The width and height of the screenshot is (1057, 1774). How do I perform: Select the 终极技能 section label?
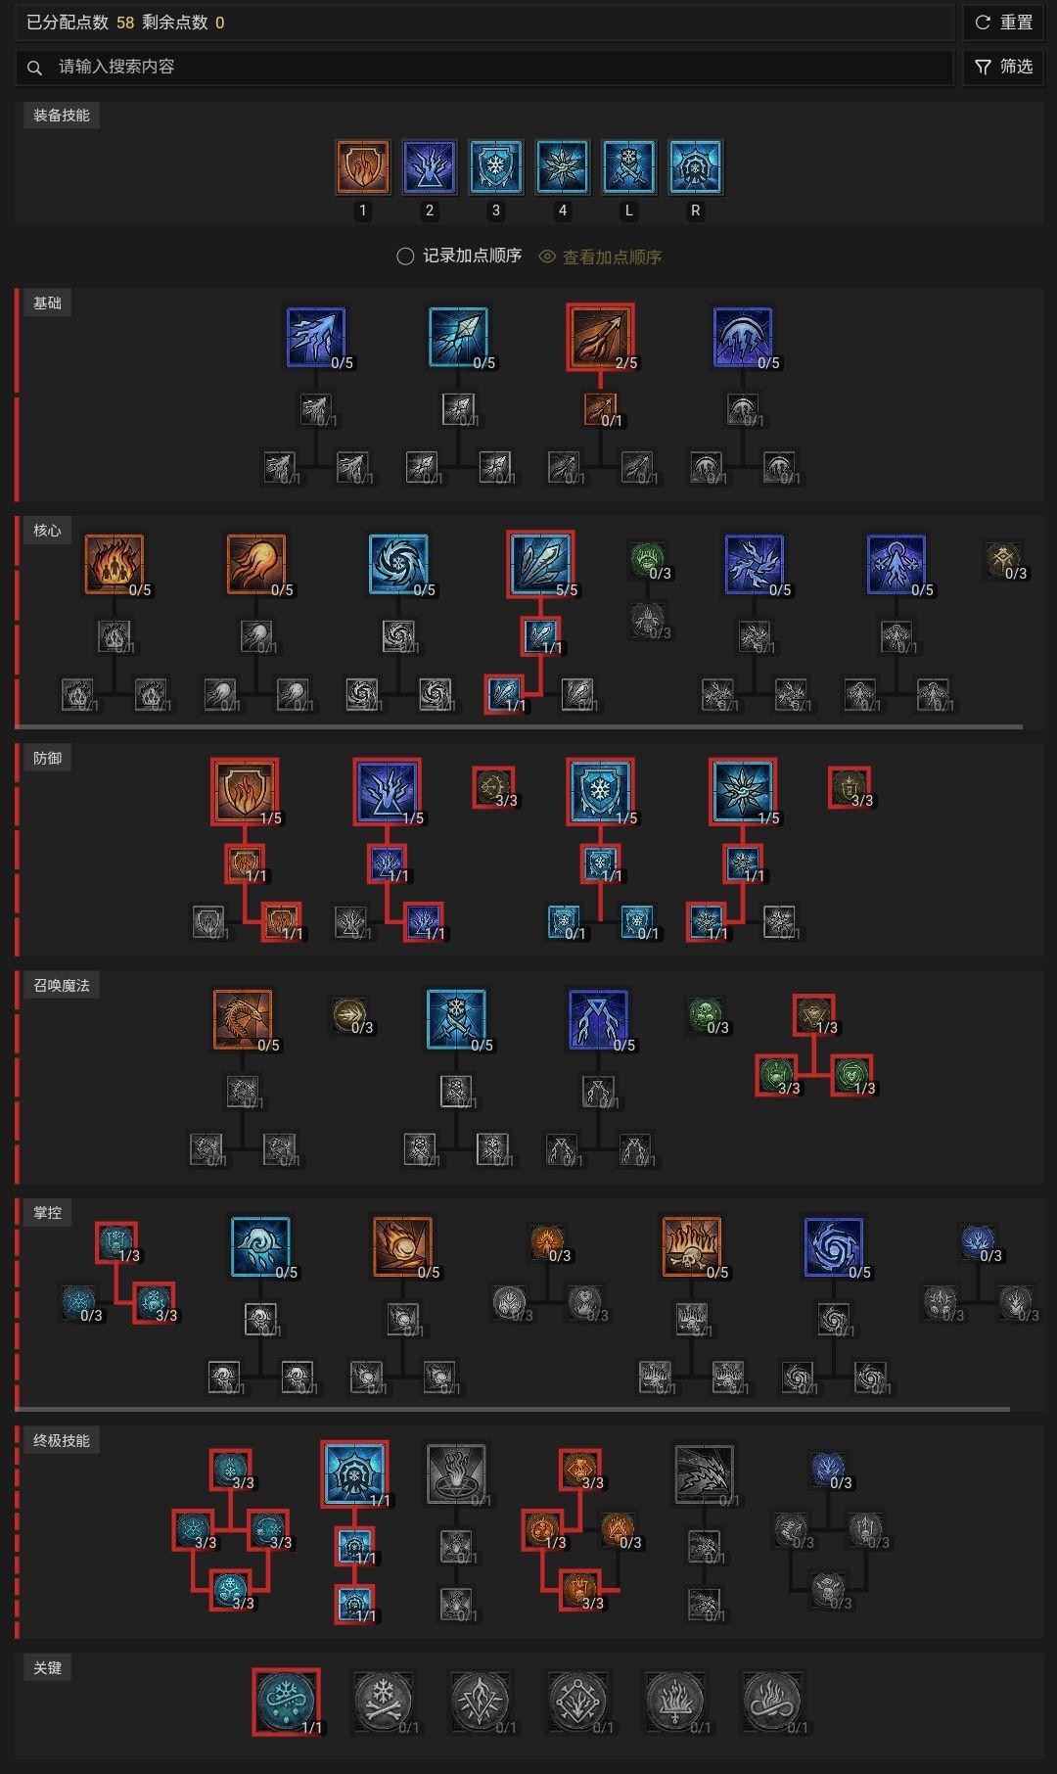61,1441
